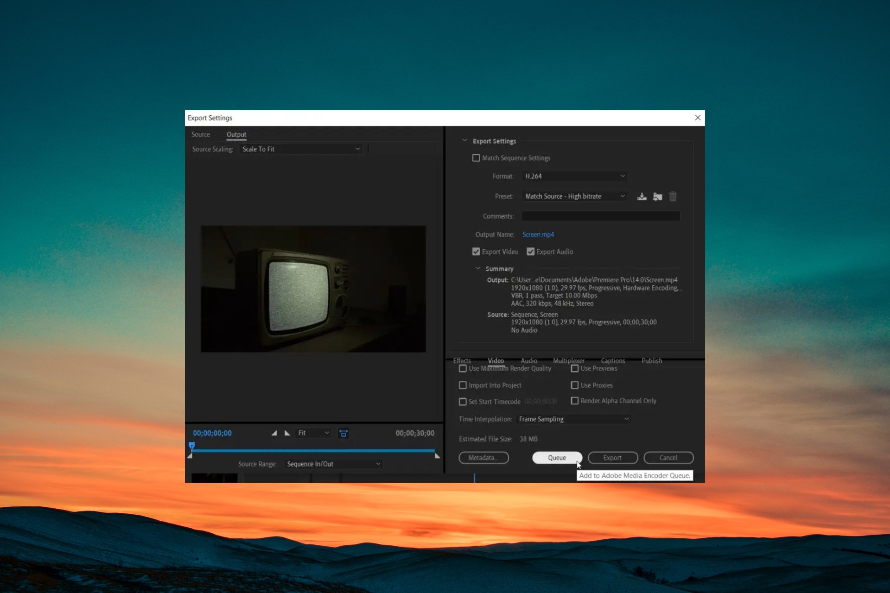Click the Comments input field

coord(601,216)
